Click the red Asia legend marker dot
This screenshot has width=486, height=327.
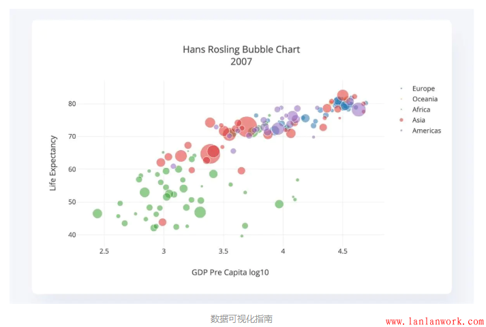[x=401, y=120]
